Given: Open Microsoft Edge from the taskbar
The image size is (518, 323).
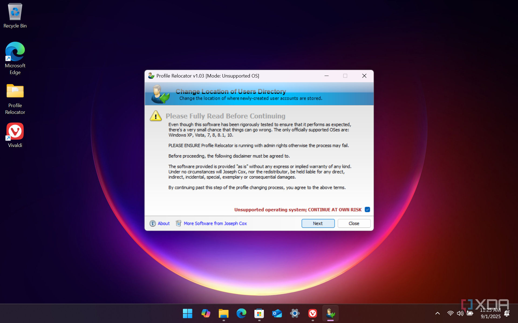Looking at the screenshot, I should (241, 313).
